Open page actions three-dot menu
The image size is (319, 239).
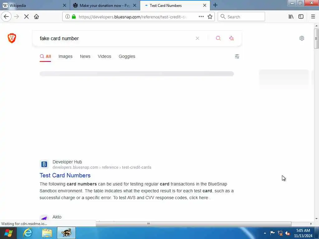(201, 17)
